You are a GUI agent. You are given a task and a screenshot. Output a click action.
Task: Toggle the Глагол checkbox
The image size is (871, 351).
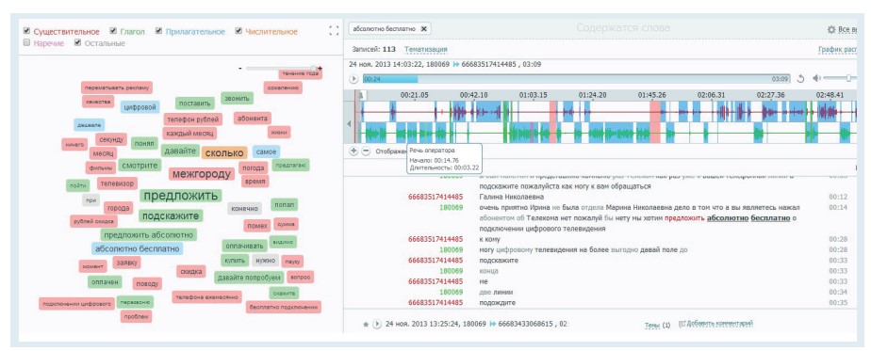113,31
